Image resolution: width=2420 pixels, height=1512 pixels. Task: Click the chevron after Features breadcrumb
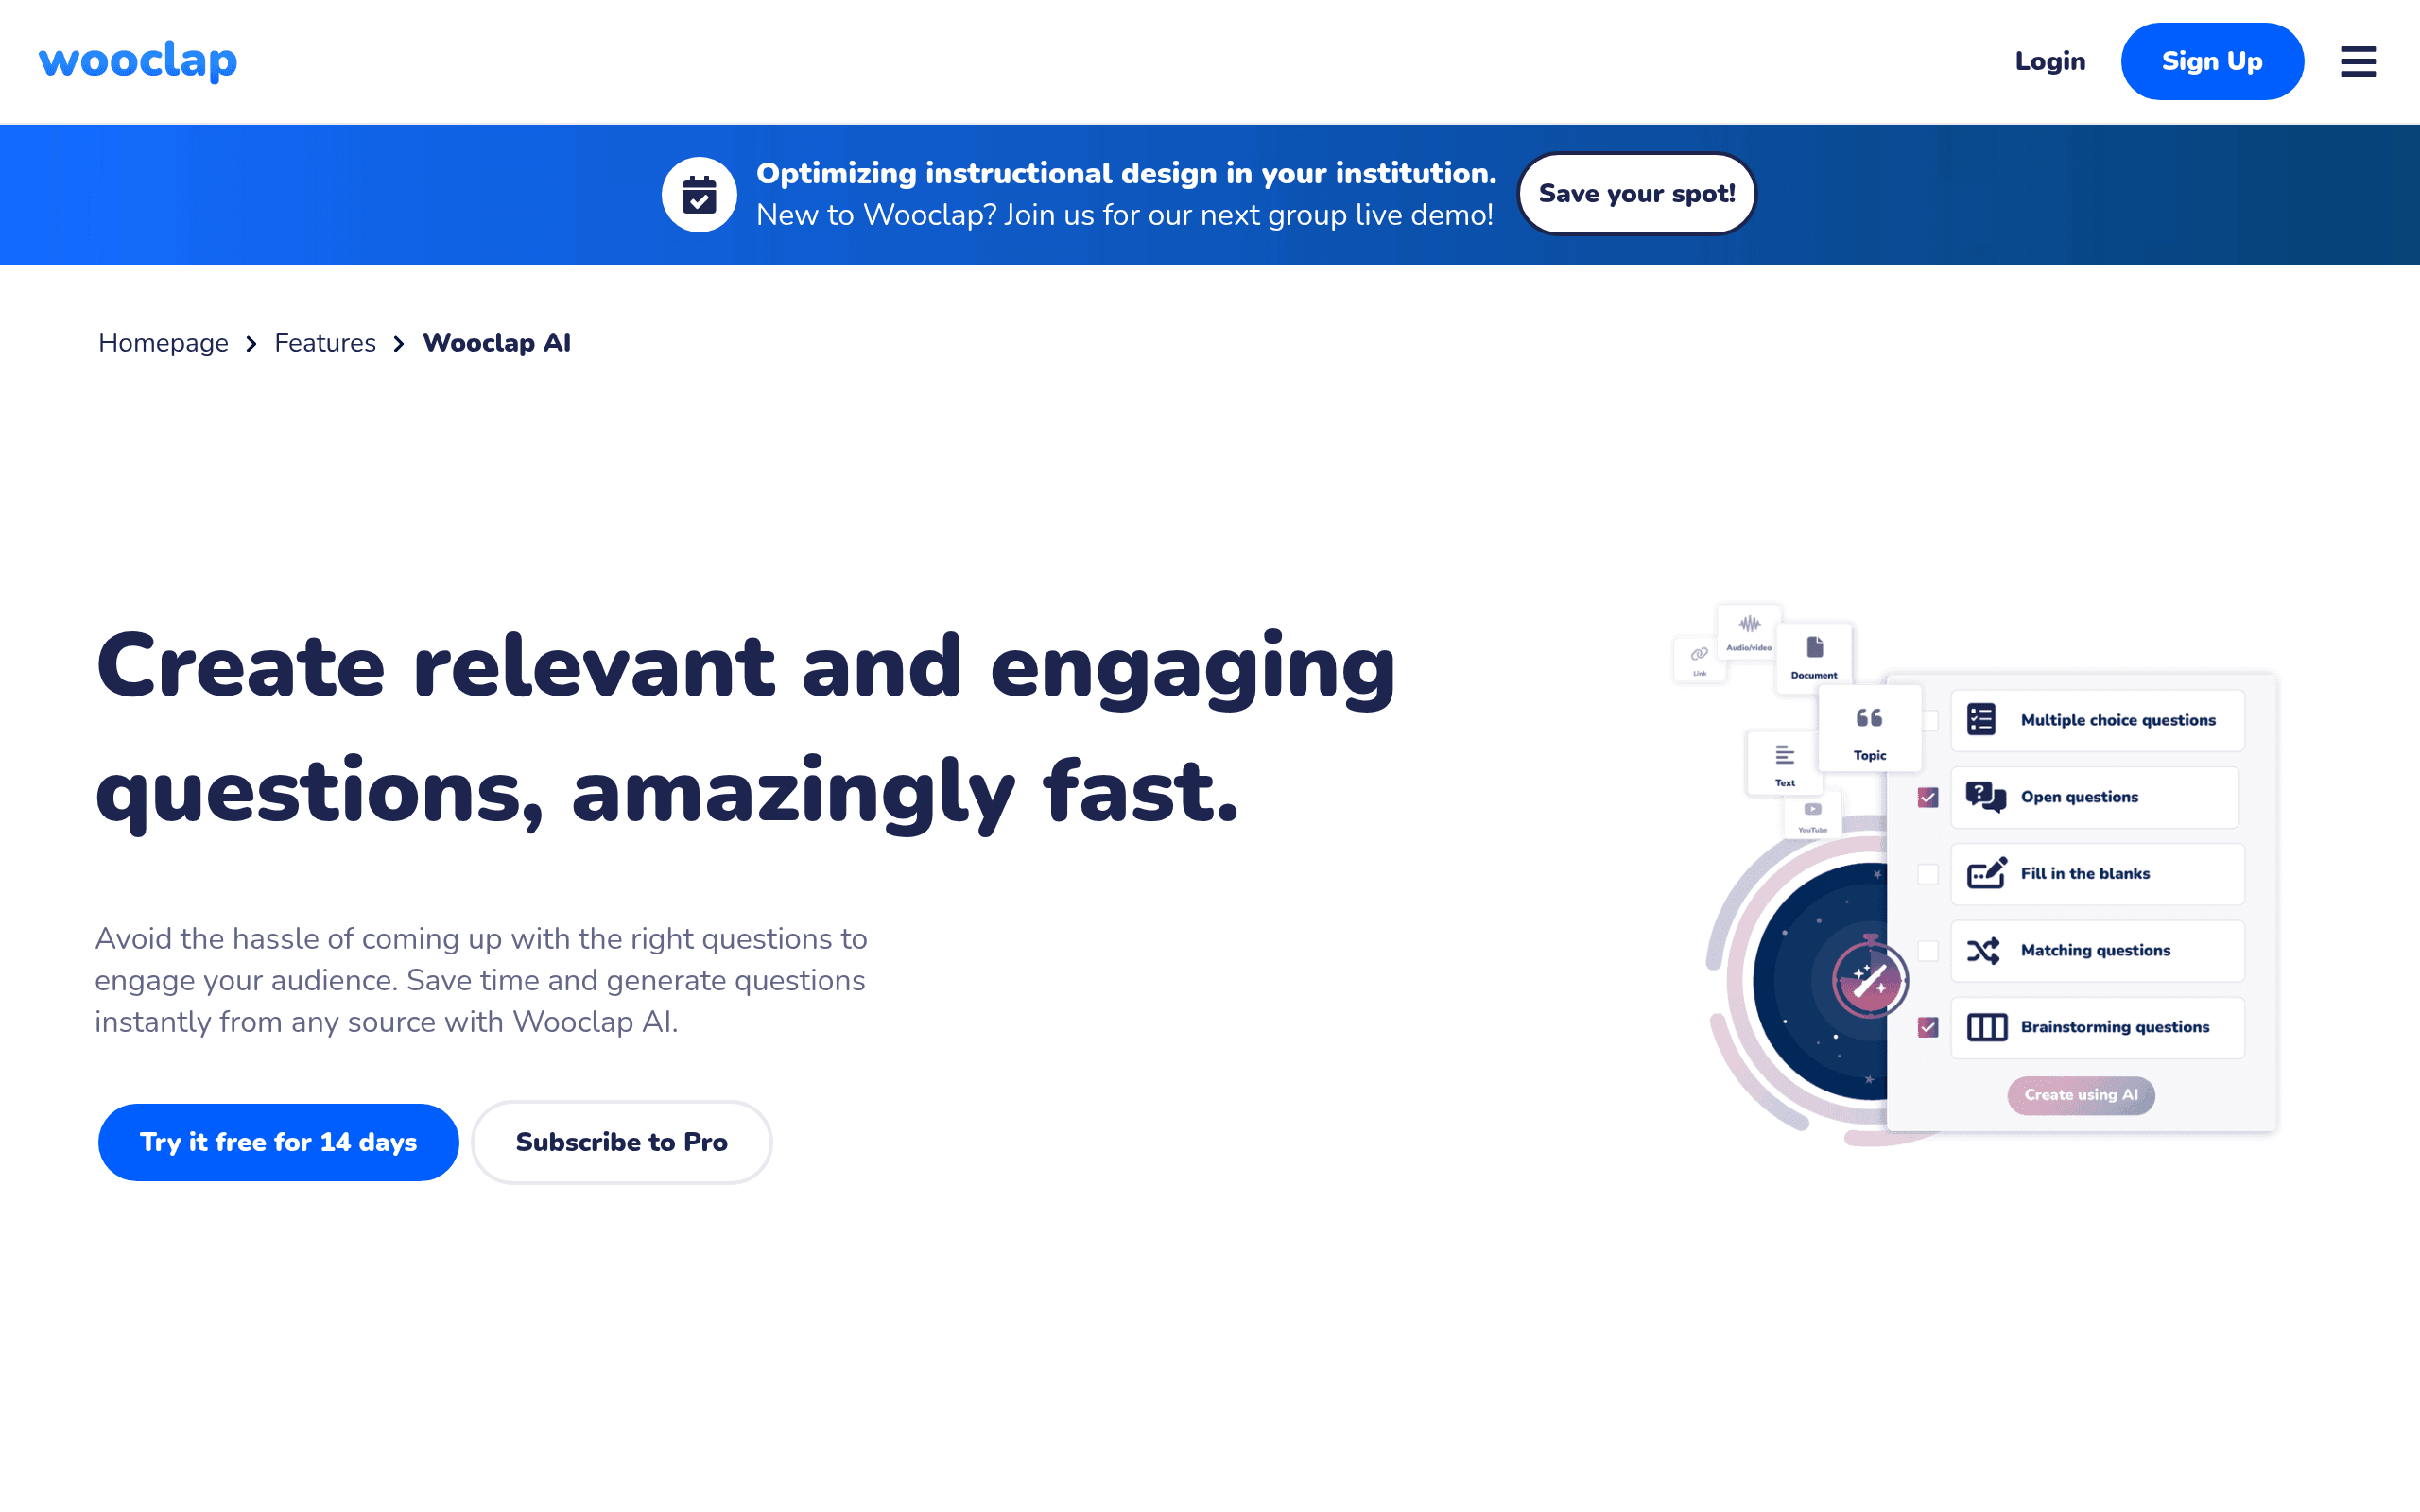(399, 344)
